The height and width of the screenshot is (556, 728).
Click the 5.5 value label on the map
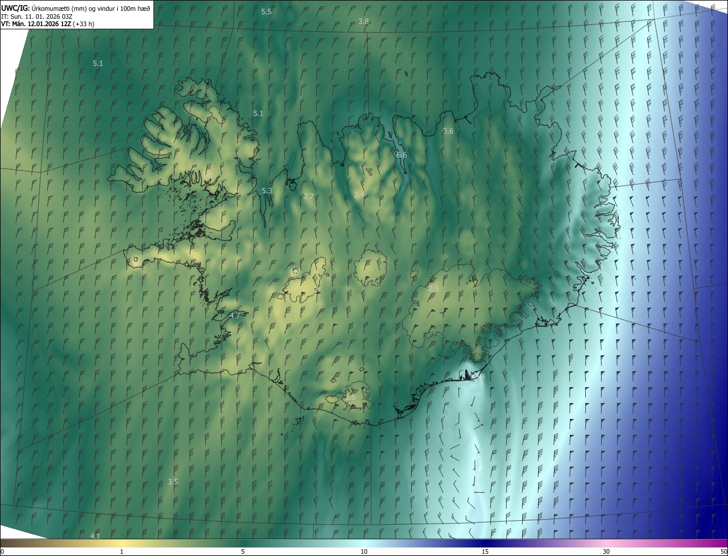point(266,12)
